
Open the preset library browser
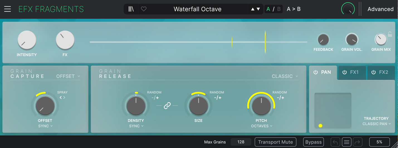tap(131, 9)
